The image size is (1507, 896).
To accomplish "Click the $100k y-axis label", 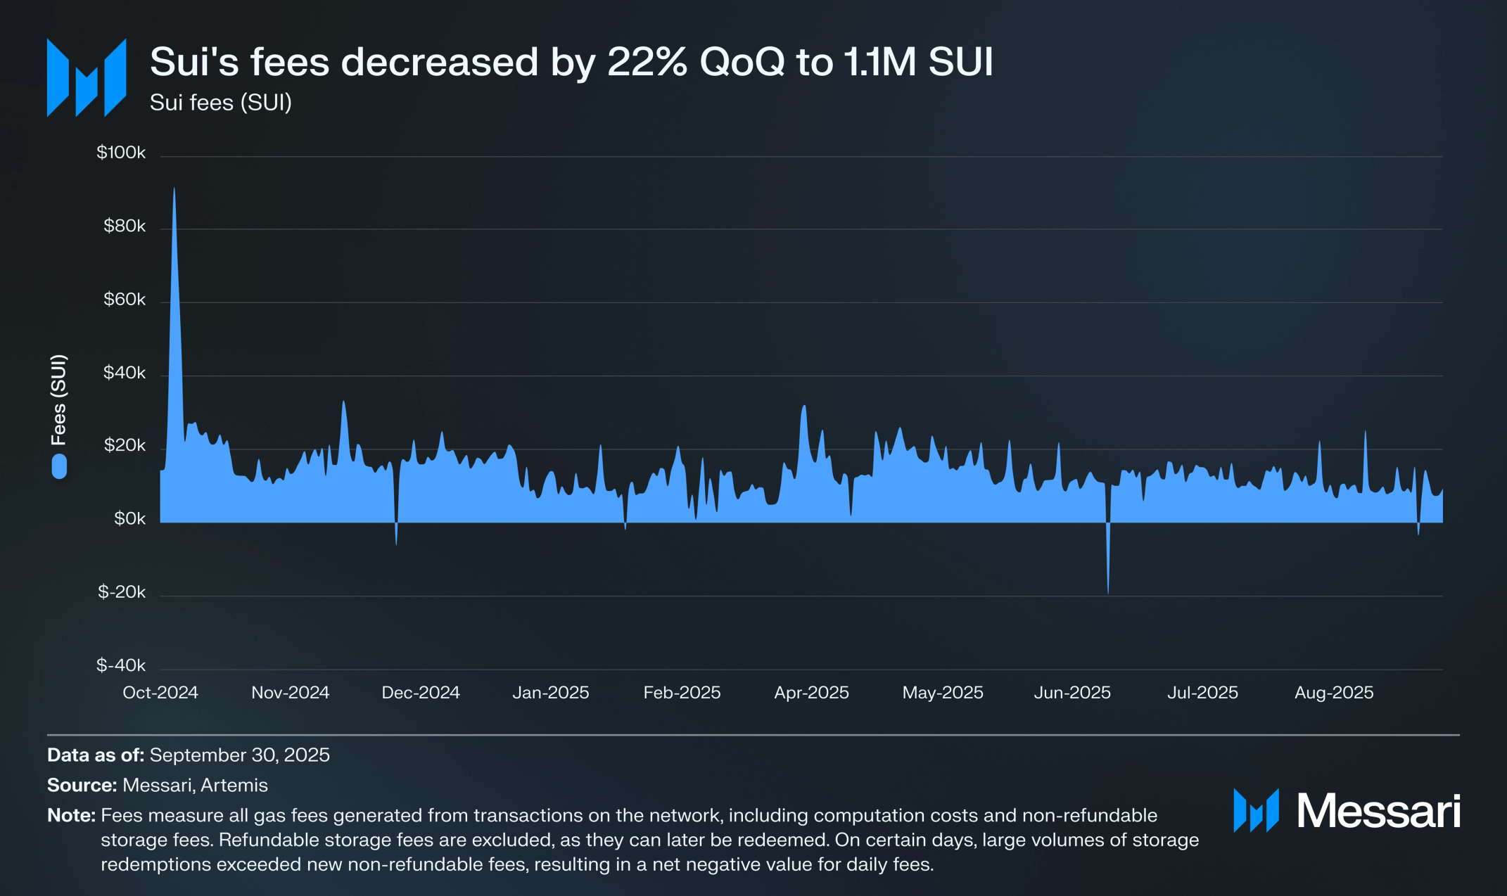I will [121, 153].
